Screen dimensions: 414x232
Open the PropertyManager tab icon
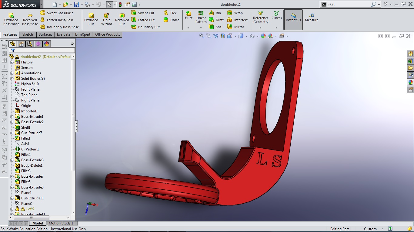coord(21,44)
